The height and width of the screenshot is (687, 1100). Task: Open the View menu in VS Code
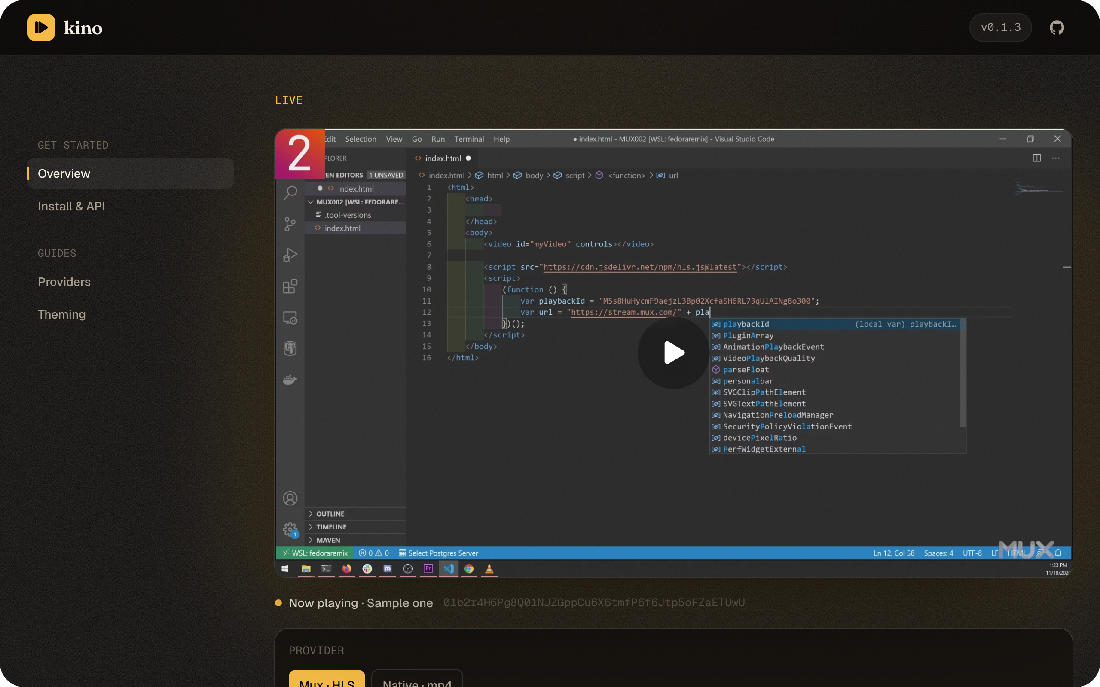[x=394, y=139]
